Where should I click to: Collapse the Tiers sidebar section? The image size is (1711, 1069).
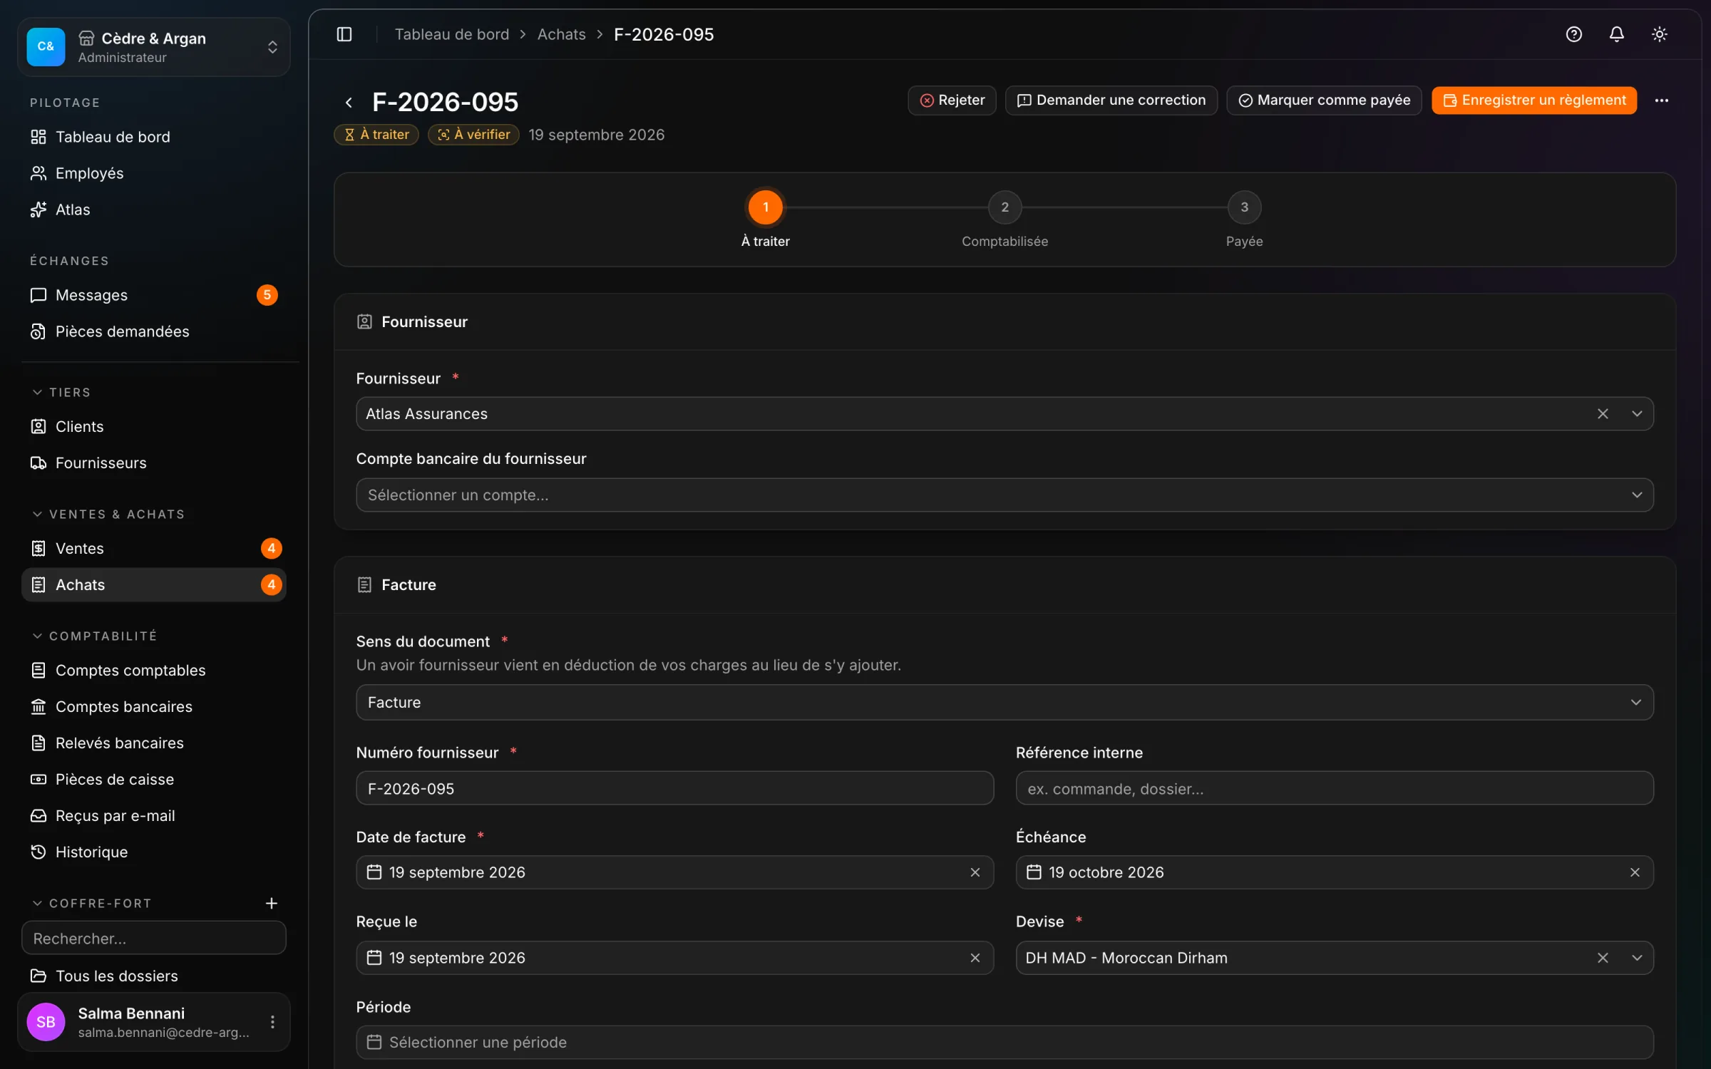click(x=61, y=393)
